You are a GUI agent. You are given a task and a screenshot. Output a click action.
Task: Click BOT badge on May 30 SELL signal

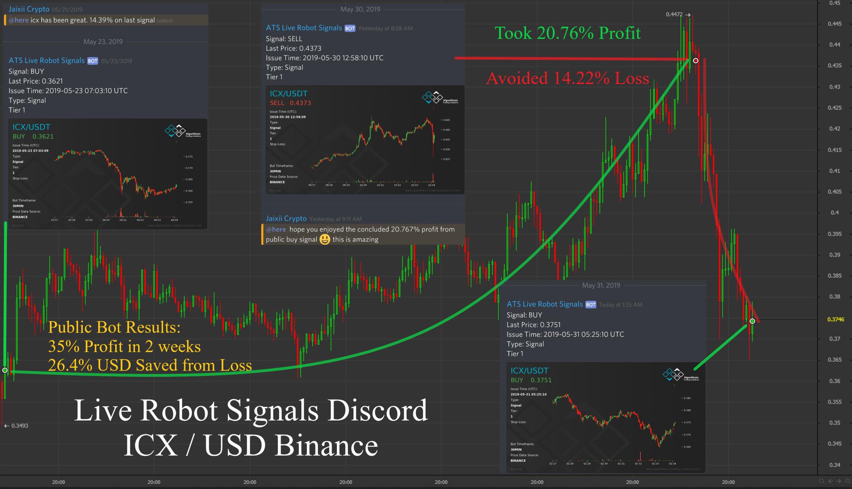[350, 28]
